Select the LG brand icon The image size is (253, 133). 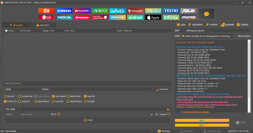point(46,17)
